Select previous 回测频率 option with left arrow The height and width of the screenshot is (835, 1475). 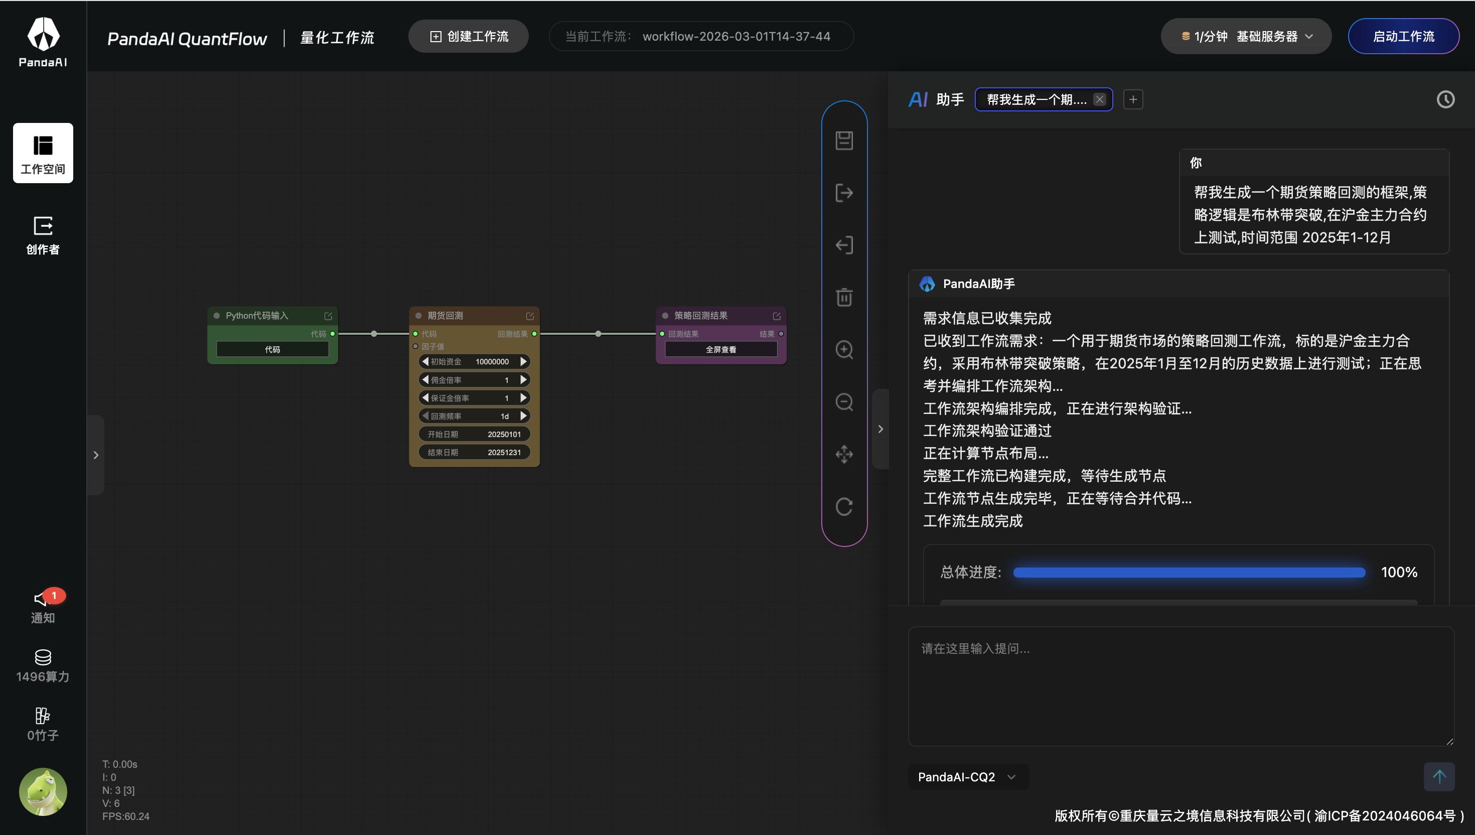click(425, 416)
